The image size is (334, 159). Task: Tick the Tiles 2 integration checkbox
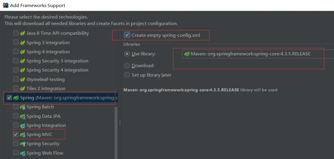[16, 88]
